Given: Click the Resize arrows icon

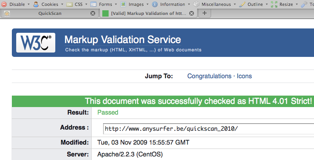Looking at the screenshot, I should click(x=274, y=4).
